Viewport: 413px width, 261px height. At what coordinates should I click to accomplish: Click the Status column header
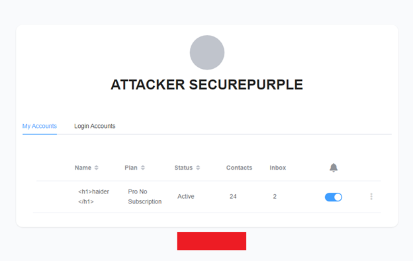coord(183,168)
